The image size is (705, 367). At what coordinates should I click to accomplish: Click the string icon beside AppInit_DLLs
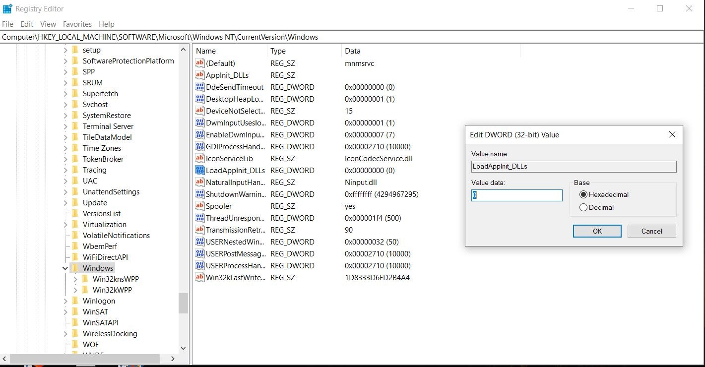tap(200, 75)
